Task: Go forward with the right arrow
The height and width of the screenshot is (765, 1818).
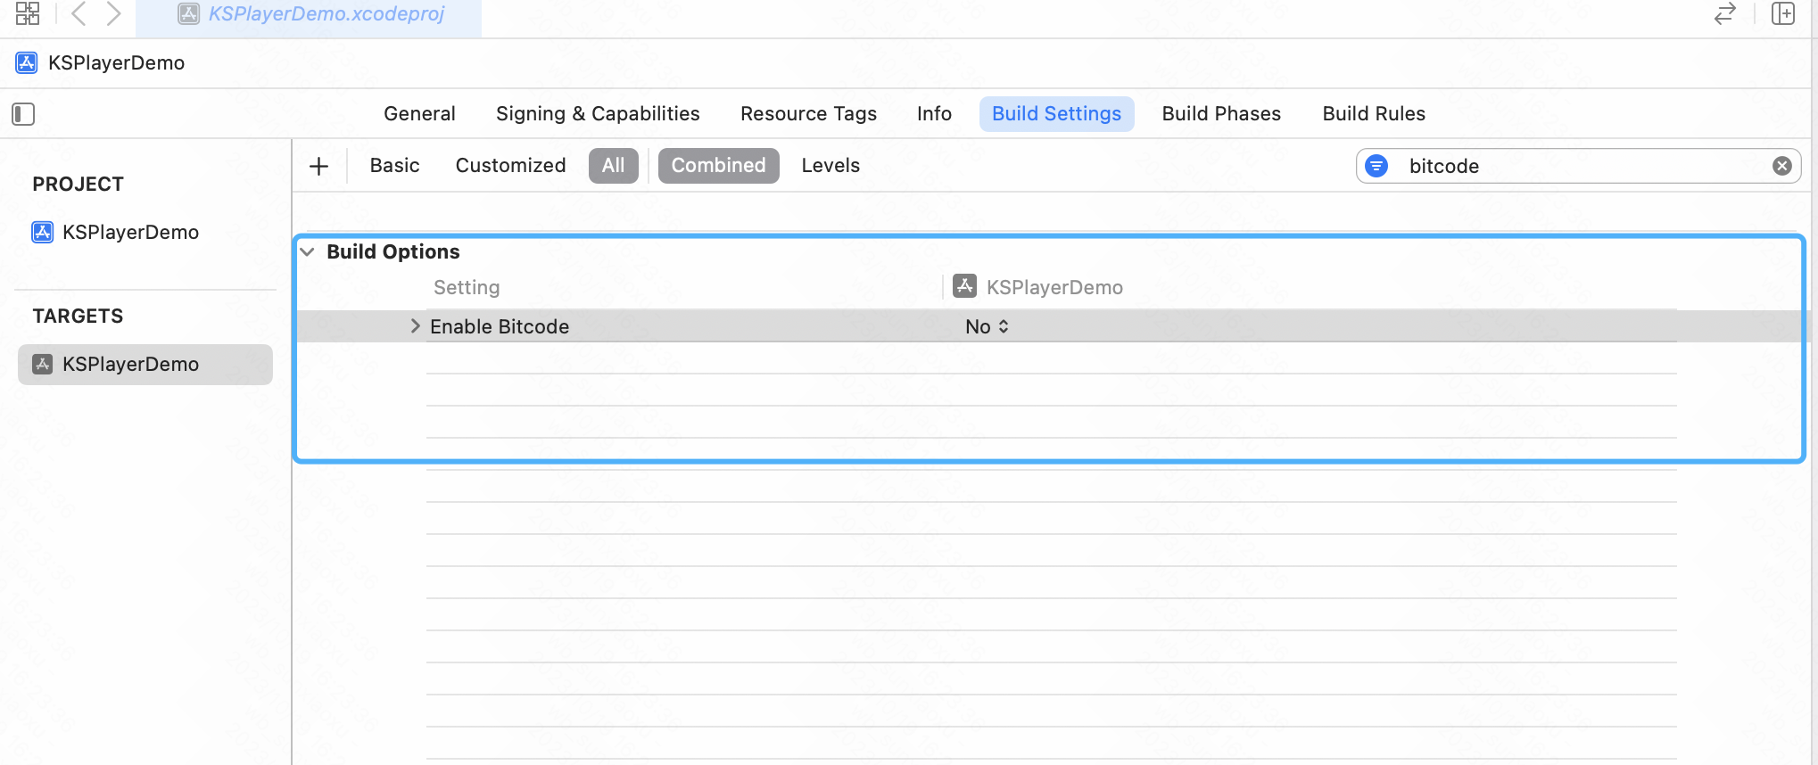Action: click(x=113, y=13)
